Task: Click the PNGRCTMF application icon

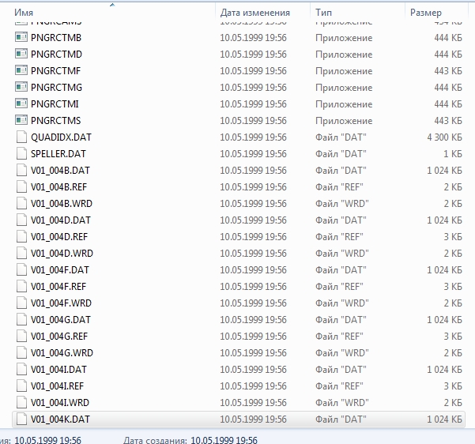Action: [x=21, y=71]
